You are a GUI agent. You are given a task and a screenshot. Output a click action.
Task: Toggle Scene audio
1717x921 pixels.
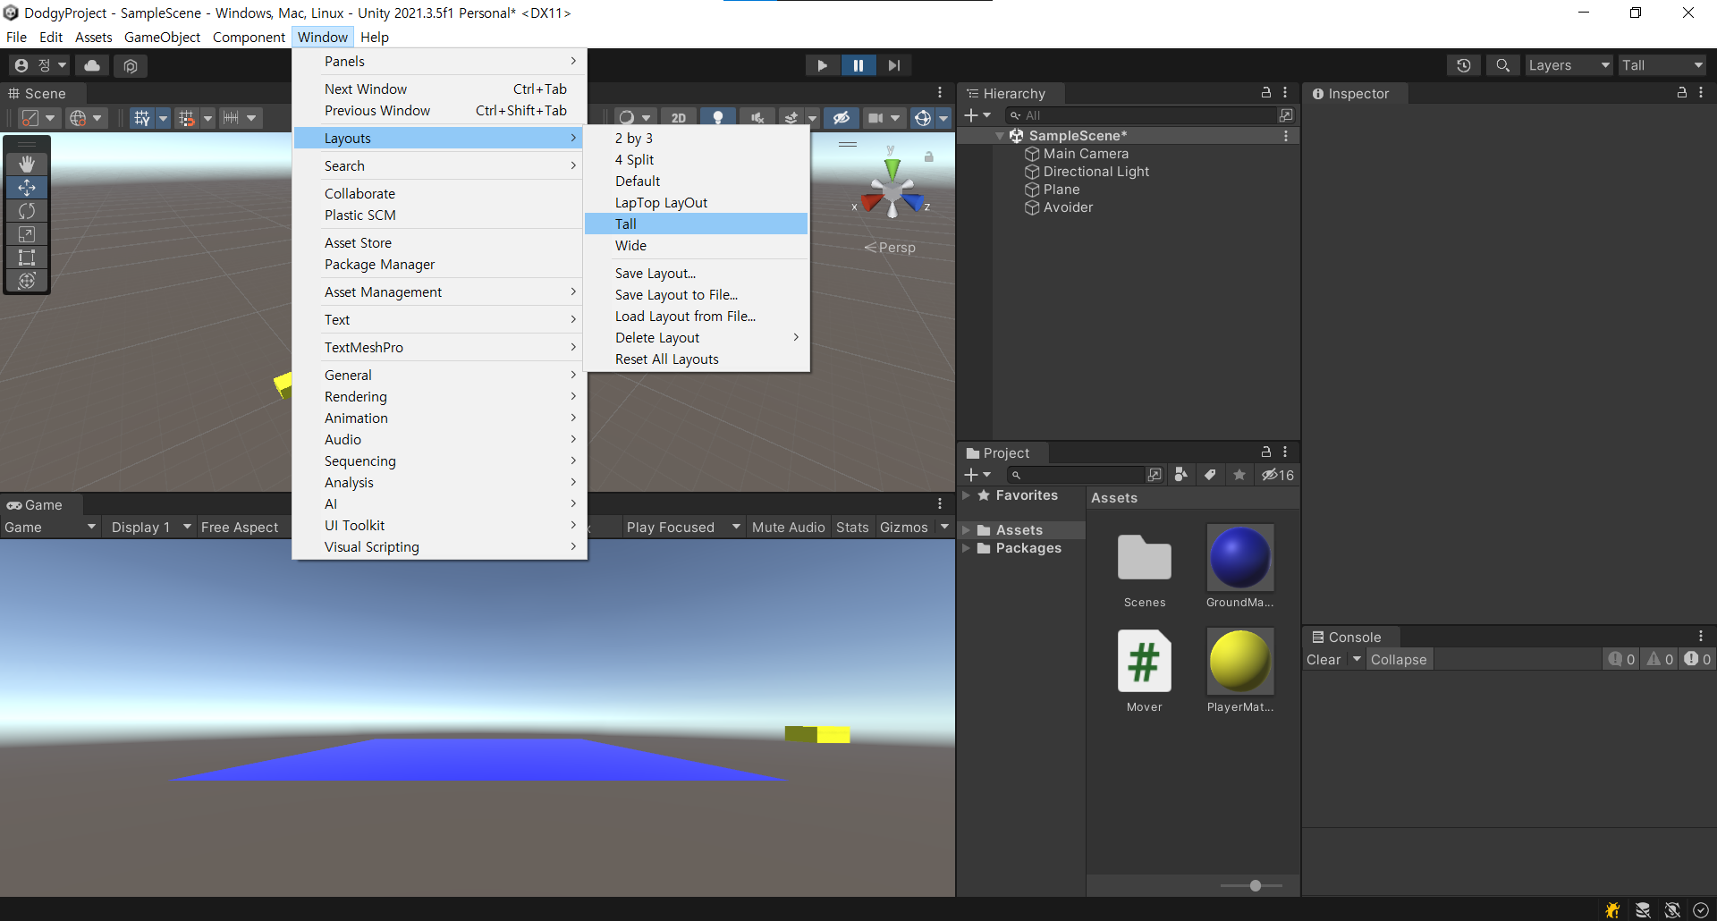point(757,118)
